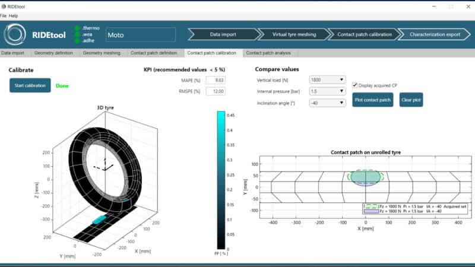Switch to the Contact patch analysis tab
Screen dimensions: 475x267
pos(268,53)
